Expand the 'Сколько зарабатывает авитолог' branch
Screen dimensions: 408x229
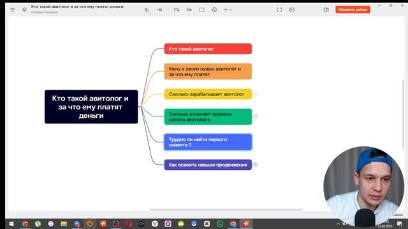(x=255, y=94)
